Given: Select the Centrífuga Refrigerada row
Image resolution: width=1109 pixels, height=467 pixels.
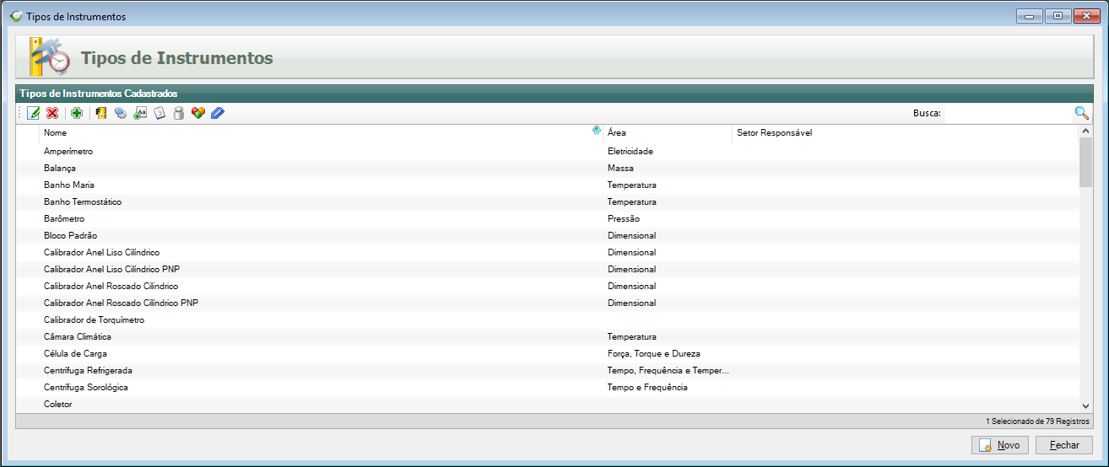Looking at the screenshot, I should (x=547, y=371).
